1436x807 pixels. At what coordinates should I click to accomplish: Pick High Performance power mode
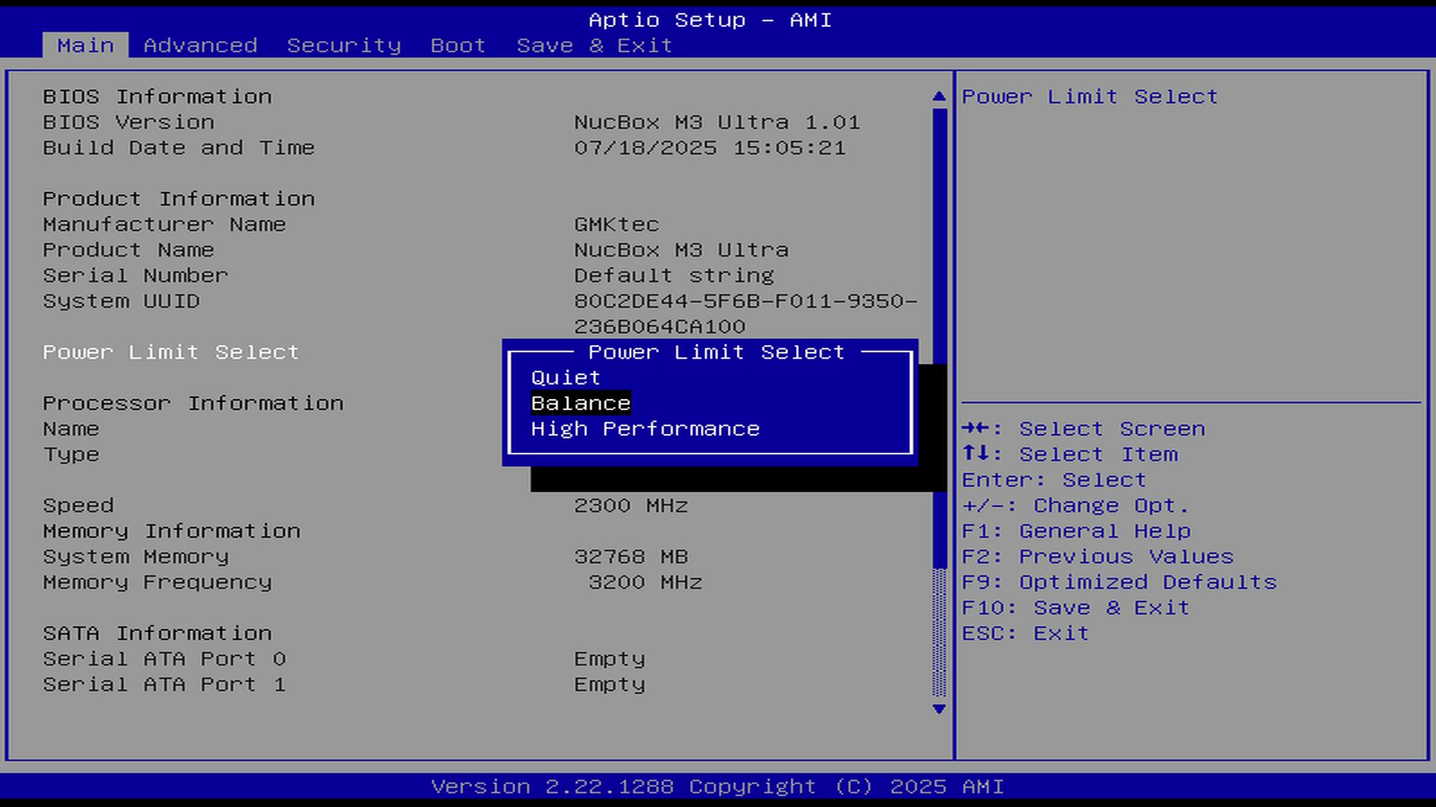645,429
